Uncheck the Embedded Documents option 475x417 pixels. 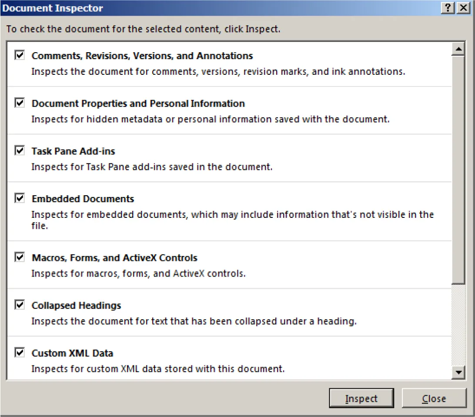click(x=19, y=198)
